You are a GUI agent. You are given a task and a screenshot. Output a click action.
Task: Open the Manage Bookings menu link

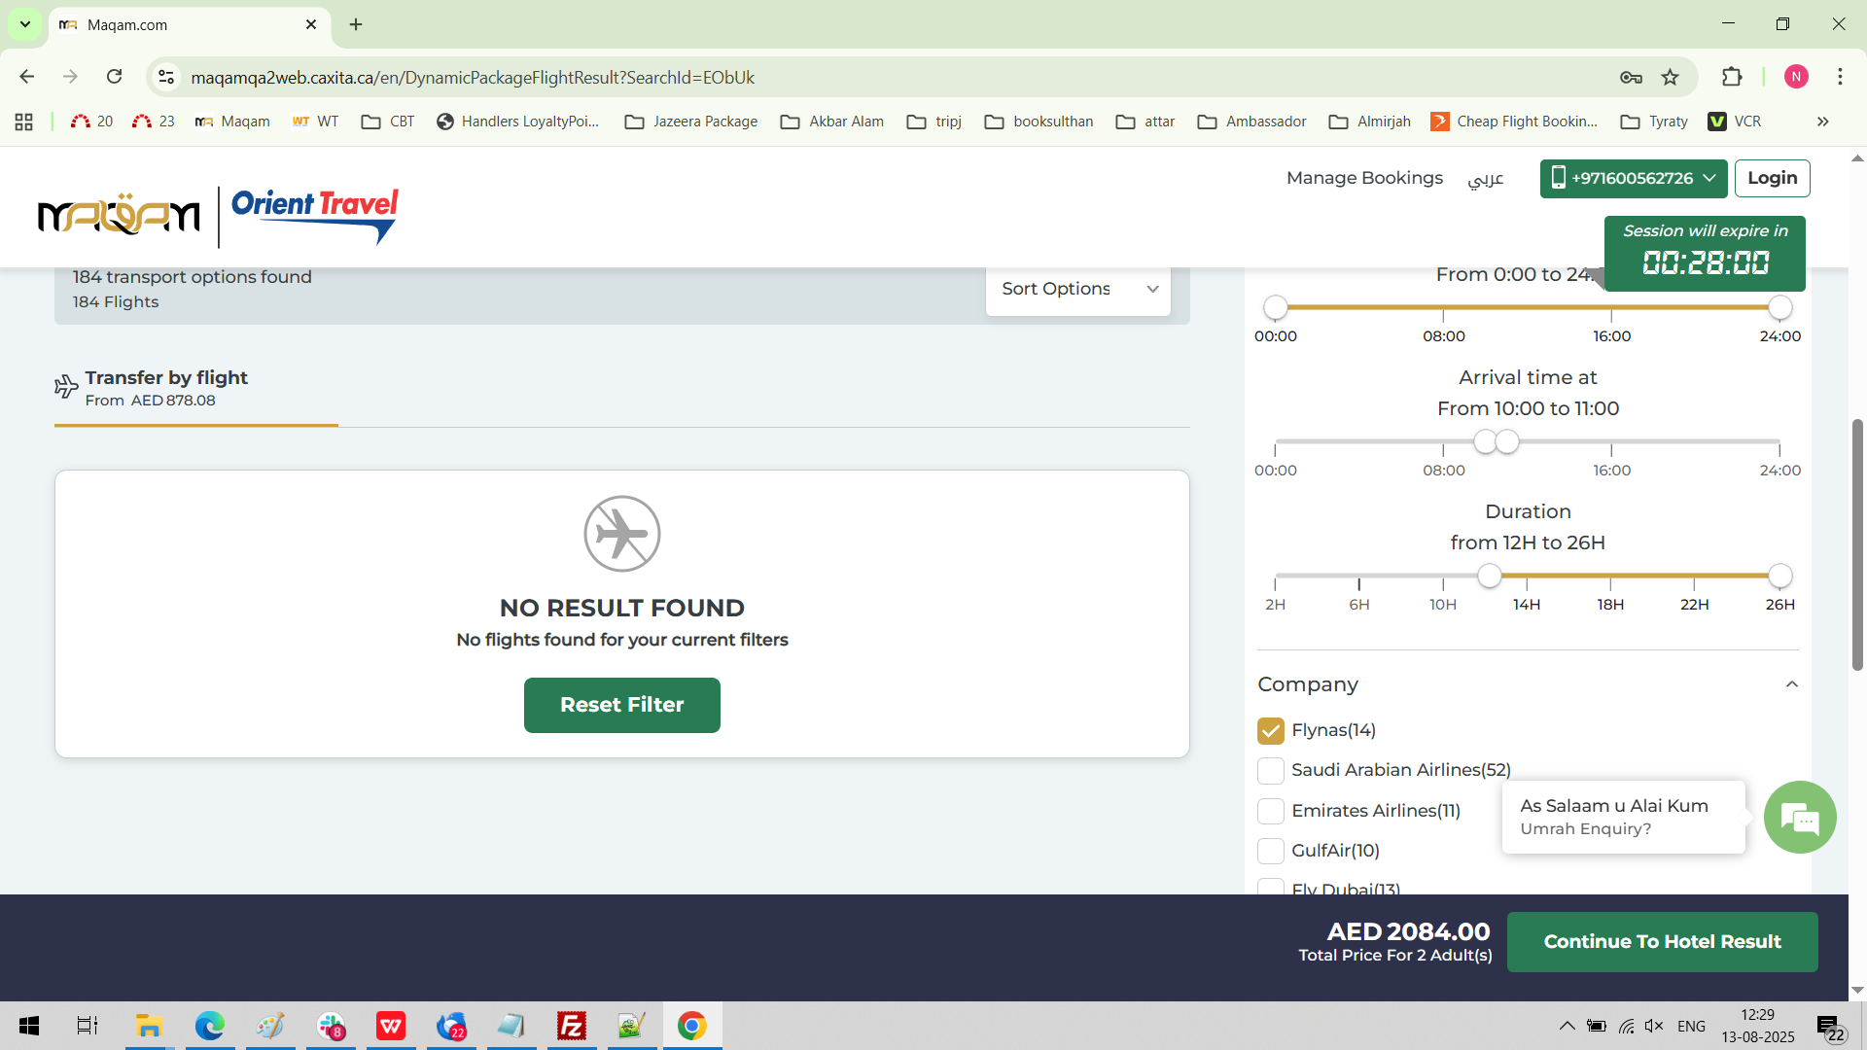pos(1363,178)
